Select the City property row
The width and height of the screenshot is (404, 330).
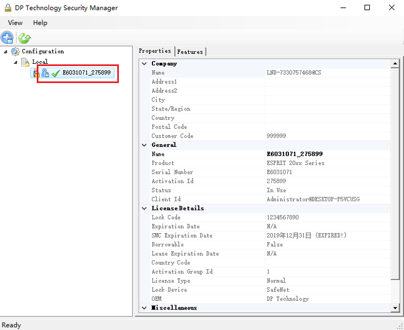click(271, 100)
